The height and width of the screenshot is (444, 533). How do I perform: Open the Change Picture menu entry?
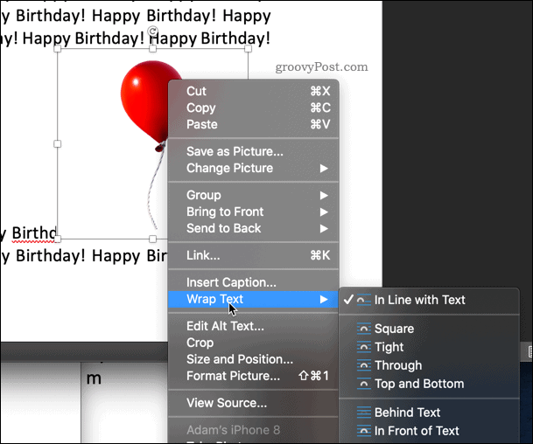[x=253, y=168]
